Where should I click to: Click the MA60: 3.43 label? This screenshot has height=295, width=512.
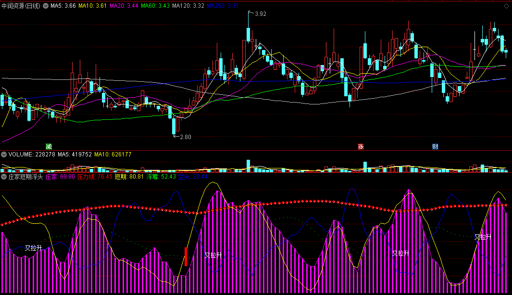[155, 6]
